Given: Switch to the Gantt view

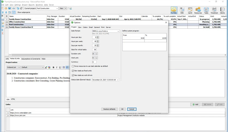Looking at the screenshot, I should click(x=190, y=10).
